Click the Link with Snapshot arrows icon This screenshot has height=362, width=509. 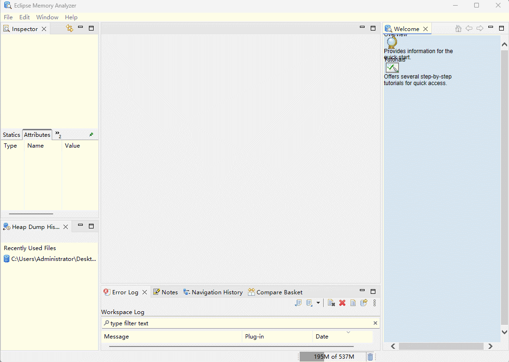point(70,29)
